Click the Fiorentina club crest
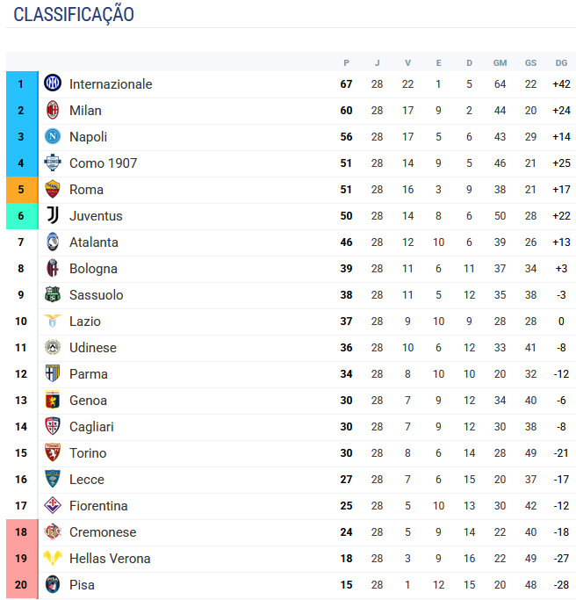The height and width of the screenshot is (600, 576). (x=53, y=505)
